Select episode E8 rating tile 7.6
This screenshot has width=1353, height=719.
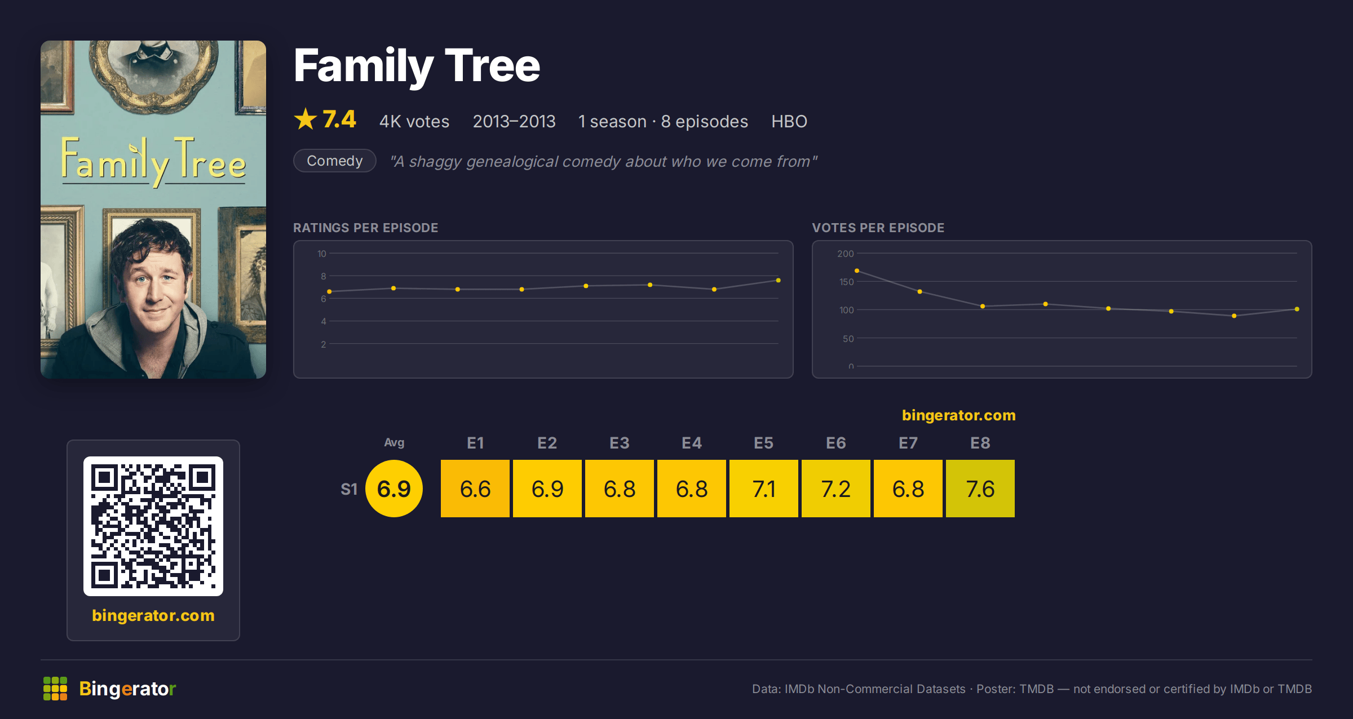(x=980, y=489)
